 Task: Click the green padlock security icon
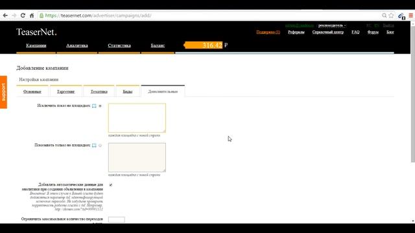pyautogui.click(x=41, y=16)
